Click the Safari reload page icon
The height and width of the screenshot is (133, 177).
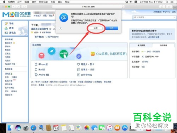(123, 7)
